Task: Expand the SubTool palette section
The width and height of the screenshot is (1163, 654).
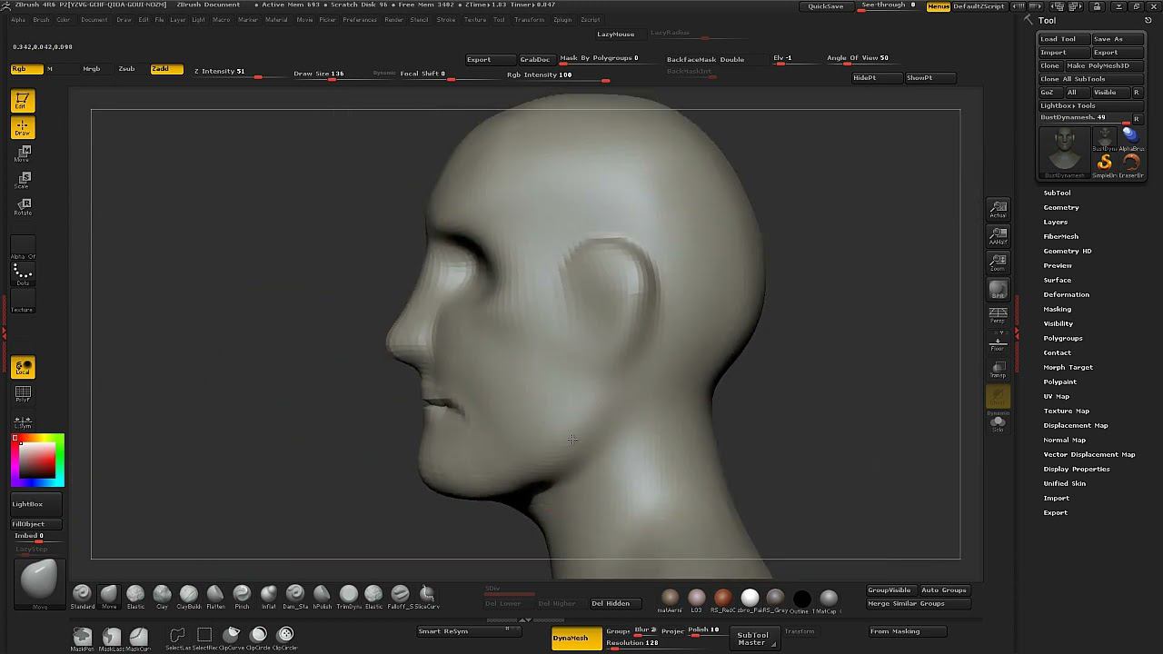Action: [x=1057, y=193]
